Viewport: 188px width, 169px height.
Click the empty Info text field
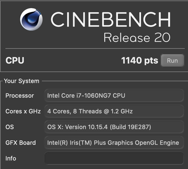tap(114, 158)
